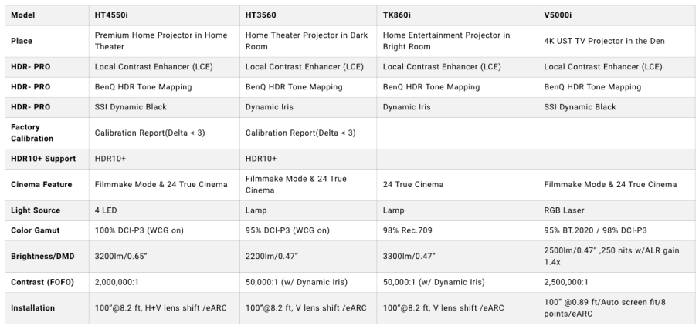Click '50,000:1 (w/ Dynamic Iris)' under TK860i
Viewport: 699px width, 329px height.
[434, 282]
